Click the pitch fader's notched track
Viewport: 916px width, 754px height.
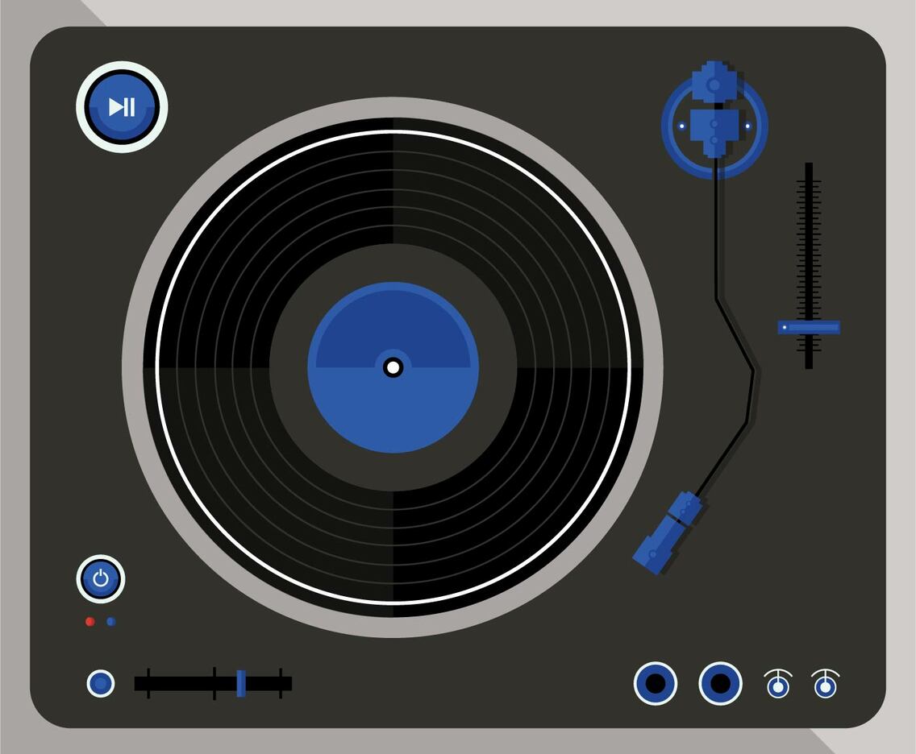(807, 242)
